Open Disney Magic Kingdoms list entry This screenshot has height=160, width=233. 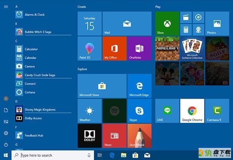[x=43, y=110]
